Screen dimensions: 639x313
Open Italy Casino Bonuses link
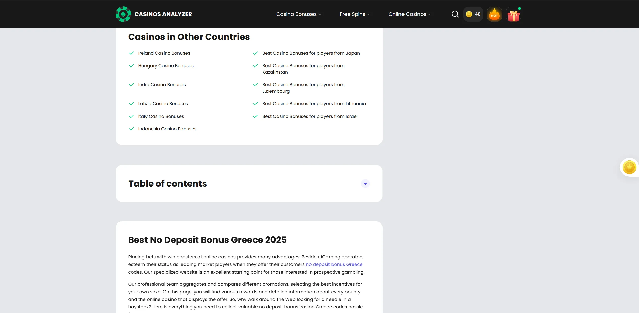pos(161,116)
